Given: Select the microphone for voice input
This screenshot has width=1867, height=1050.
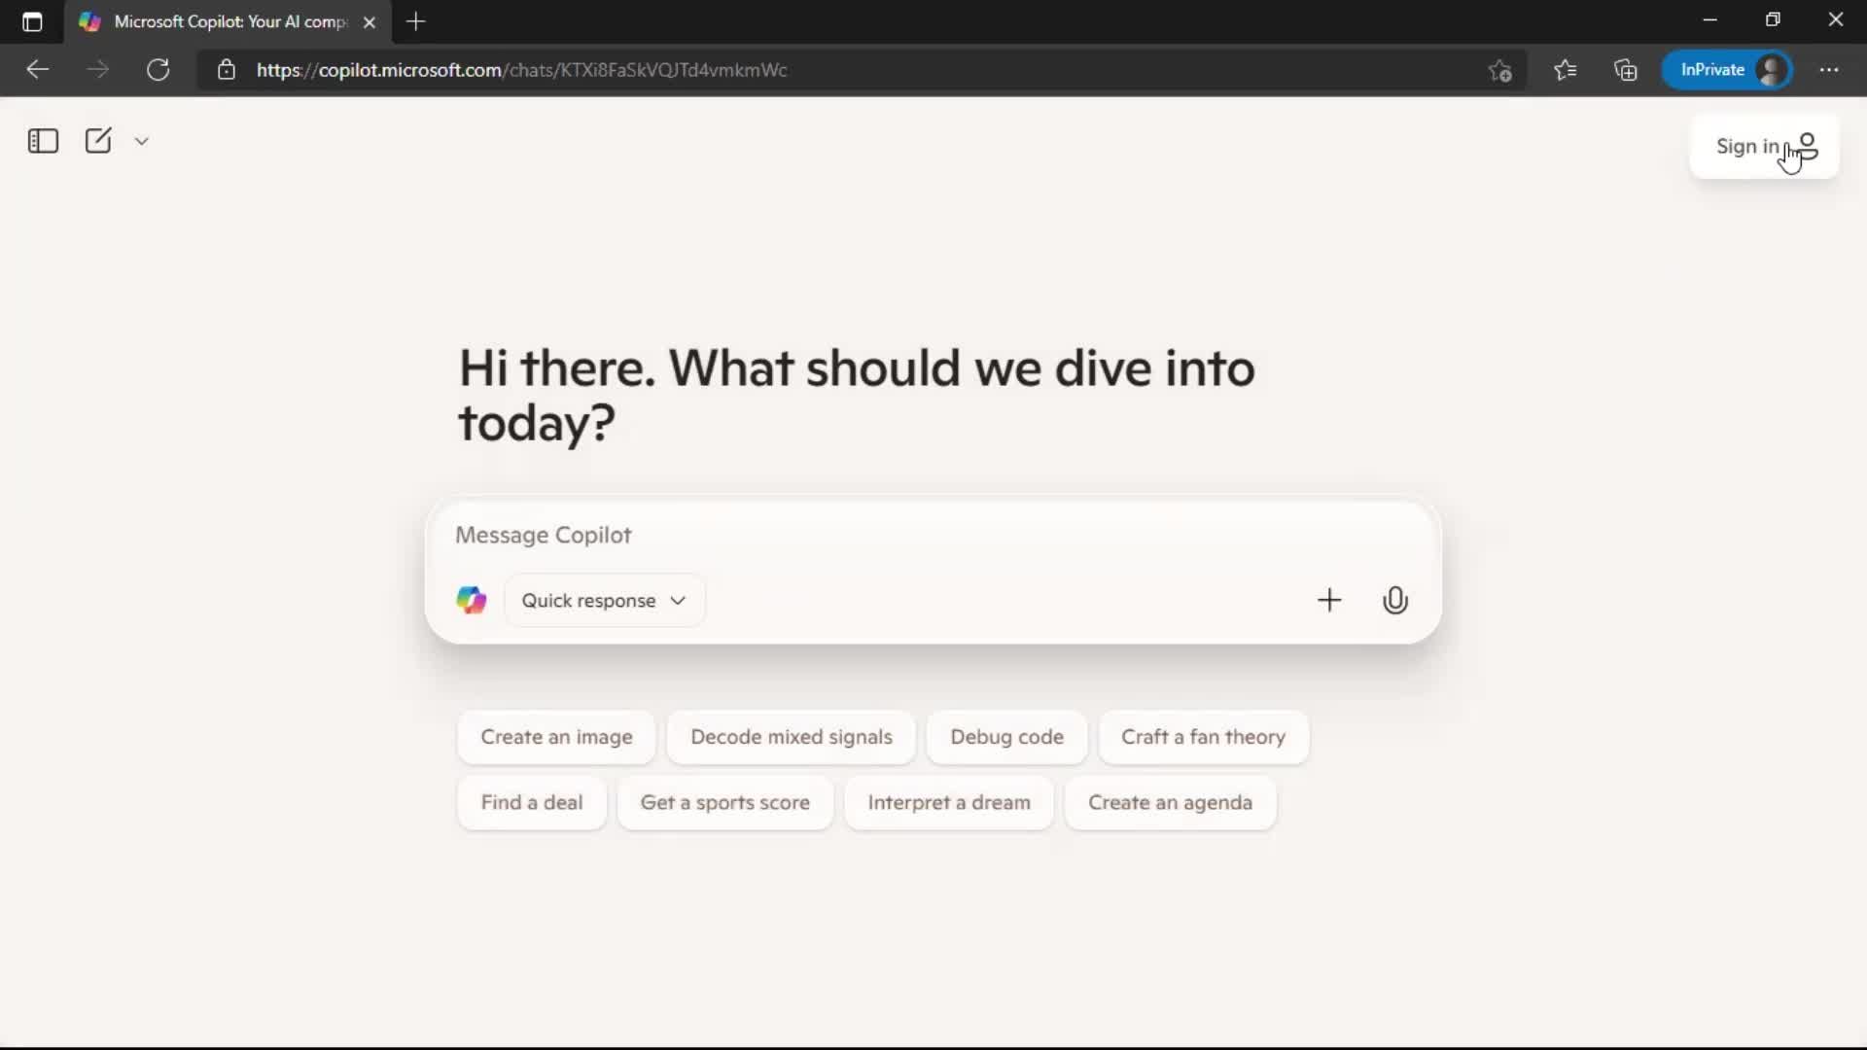Looking at the screenshot, I should click(1395, 600).
